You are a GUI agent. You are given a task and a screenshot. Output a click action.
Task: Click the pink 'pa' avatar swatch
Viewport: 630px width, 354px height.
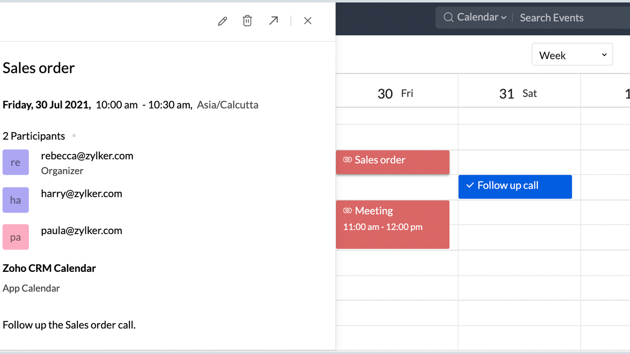click(16, 237)
